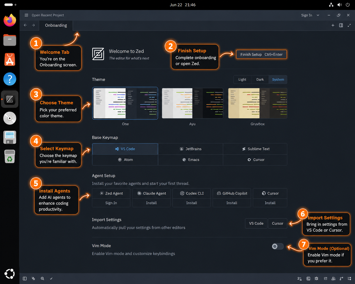Open Firefox from the dock
Screen dimensions: 355x284
[10, 20]
